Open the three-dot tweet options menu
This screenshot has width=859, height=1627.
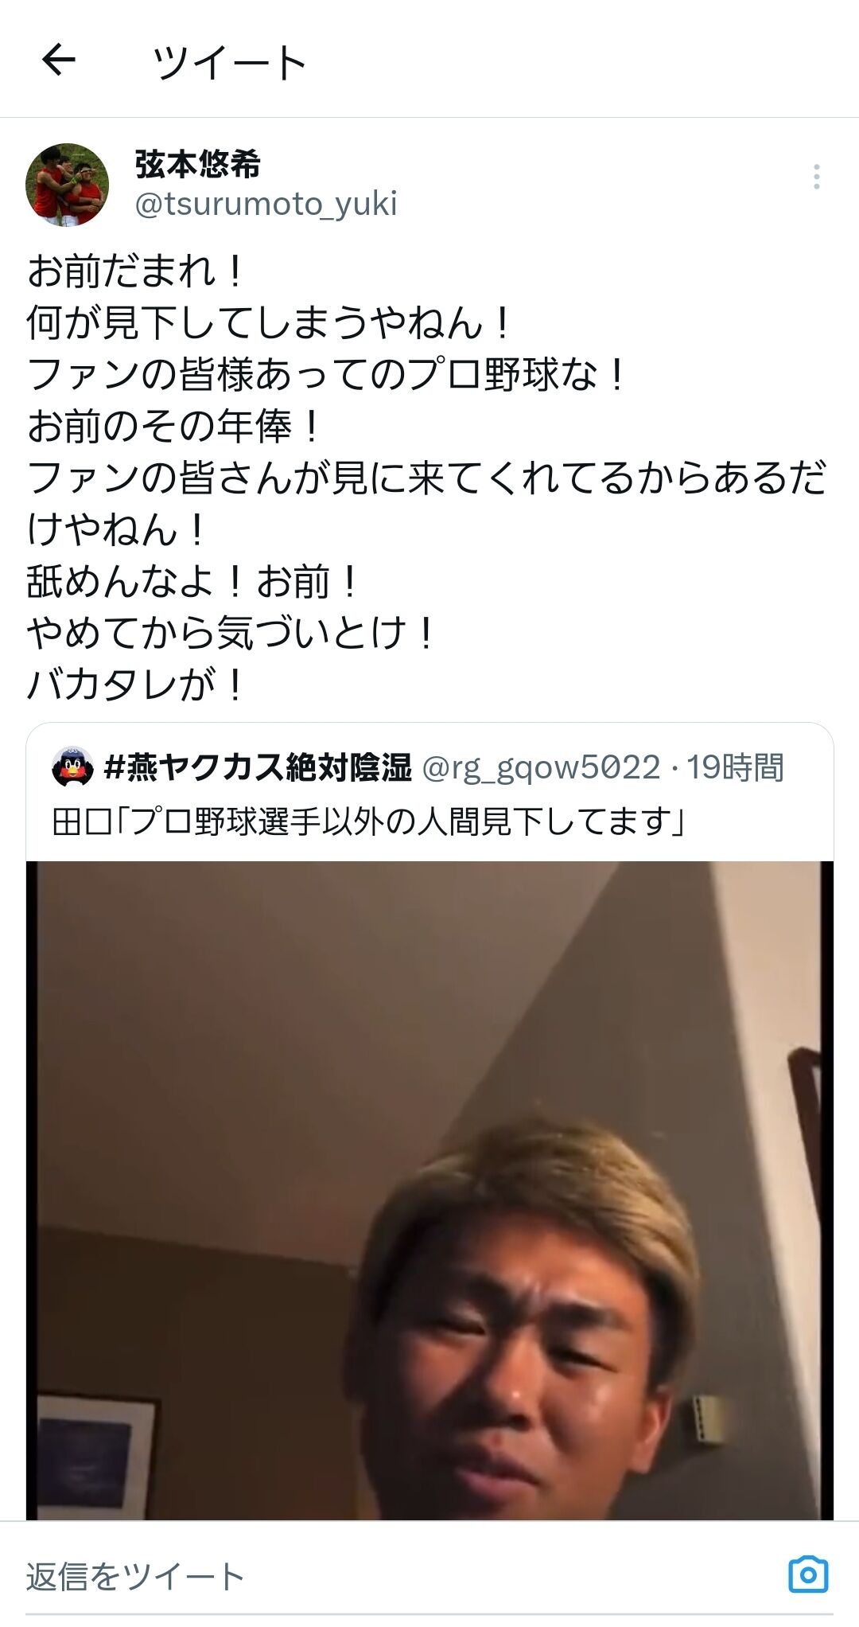click(816, 177)
